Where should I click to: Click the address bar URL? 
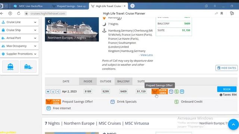pyautogui.click(x=48, y=13)
